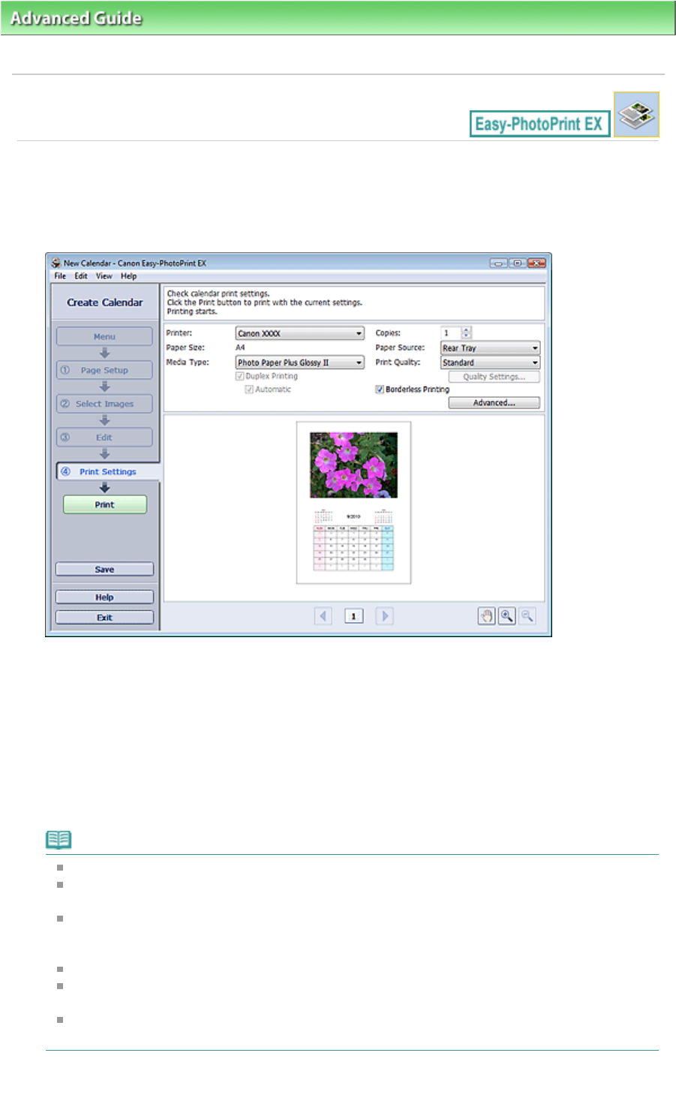Increase the Copies stepper value
Image resolution: width=676 pixels, height=1104 pixels.
tap(467, 329)
